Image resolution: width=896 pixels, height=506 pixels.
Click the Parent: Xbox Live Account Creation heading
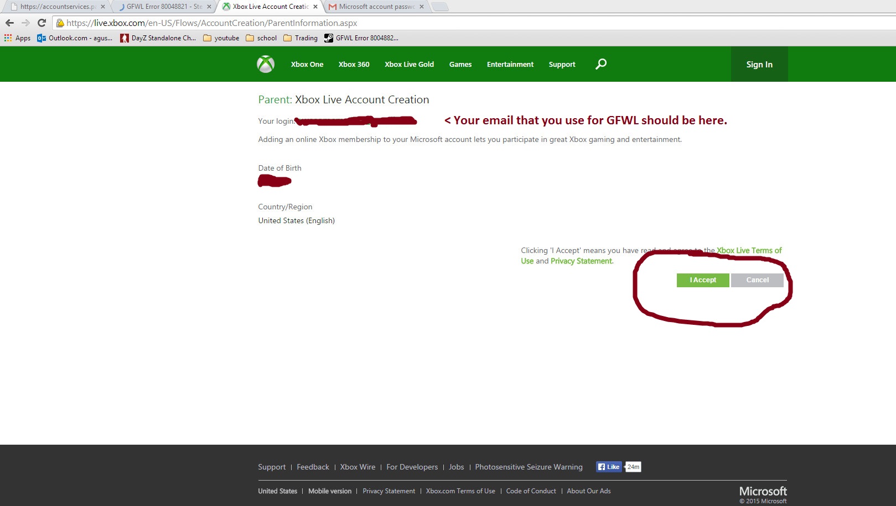(344, 99)
